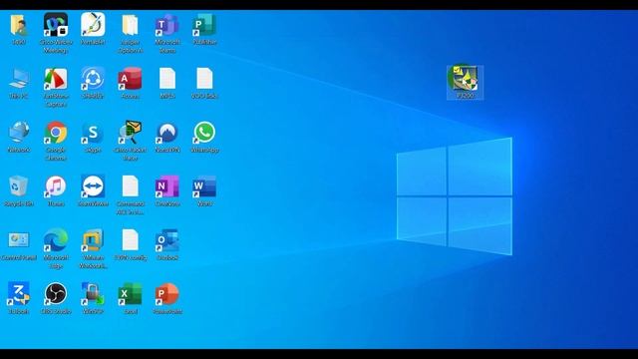Select the Recycle Bin icon
This screenshot has width=638, height=359.
(x=19, y=186)
